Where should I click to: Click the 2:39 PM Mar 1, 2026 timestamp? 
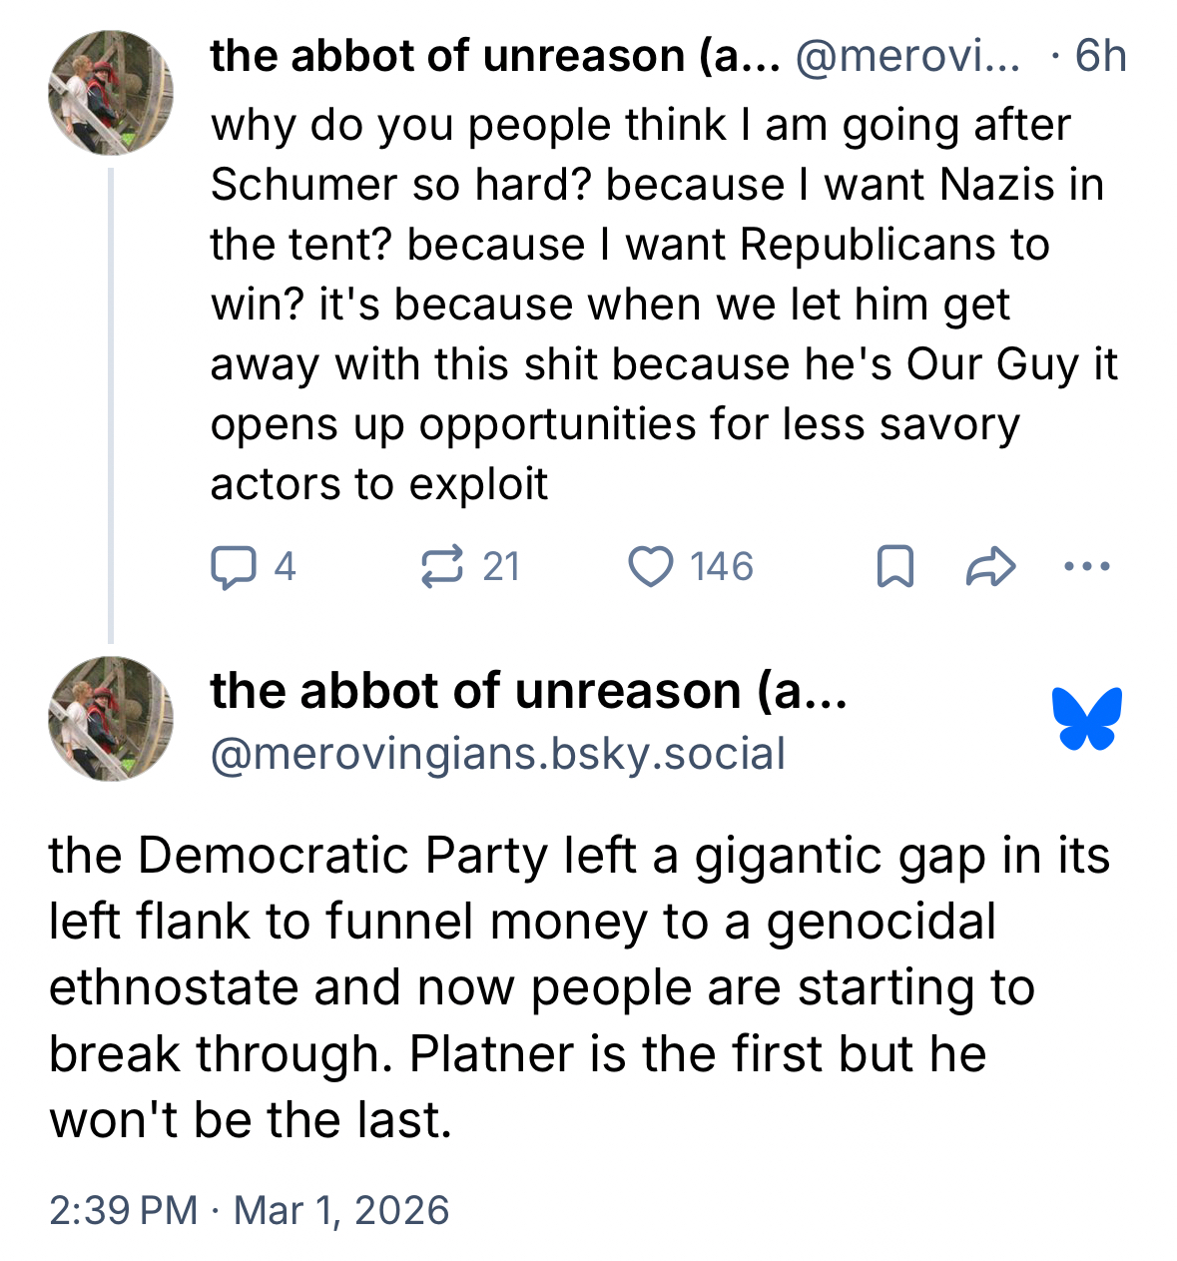pos(249,1210)
